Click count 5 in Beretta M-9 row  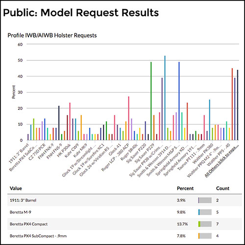(x=218, y=212)
